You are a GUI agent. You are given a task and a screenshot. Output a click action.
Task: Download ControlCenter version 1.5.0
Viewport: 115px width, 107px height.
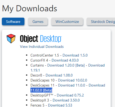75,55
